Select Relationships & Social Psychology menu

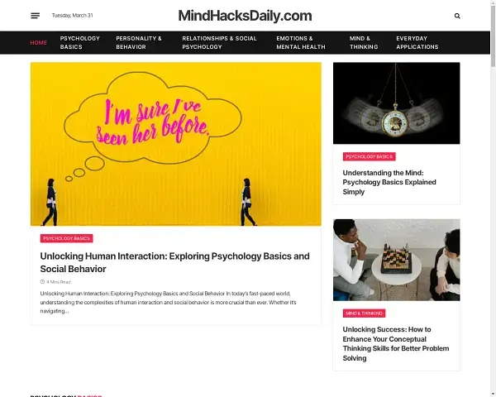(220, 43)
